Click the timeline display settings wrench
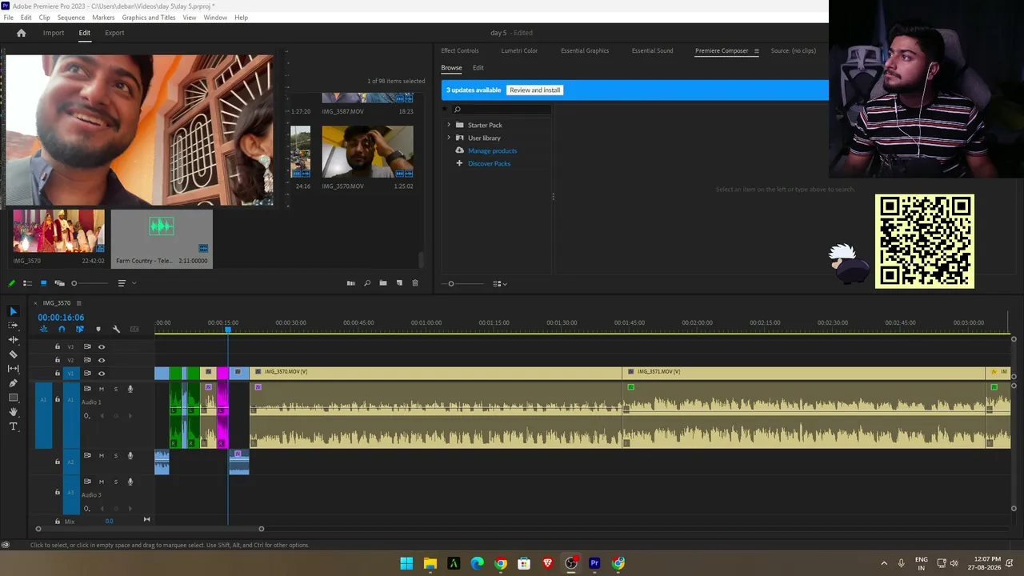Viewport: 1024px width, 576px height. (116, 329)
